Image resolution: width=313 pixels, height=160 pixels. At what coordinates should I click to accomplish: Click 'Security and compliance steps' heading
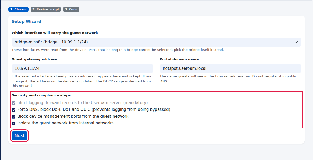tap(41, 95)
